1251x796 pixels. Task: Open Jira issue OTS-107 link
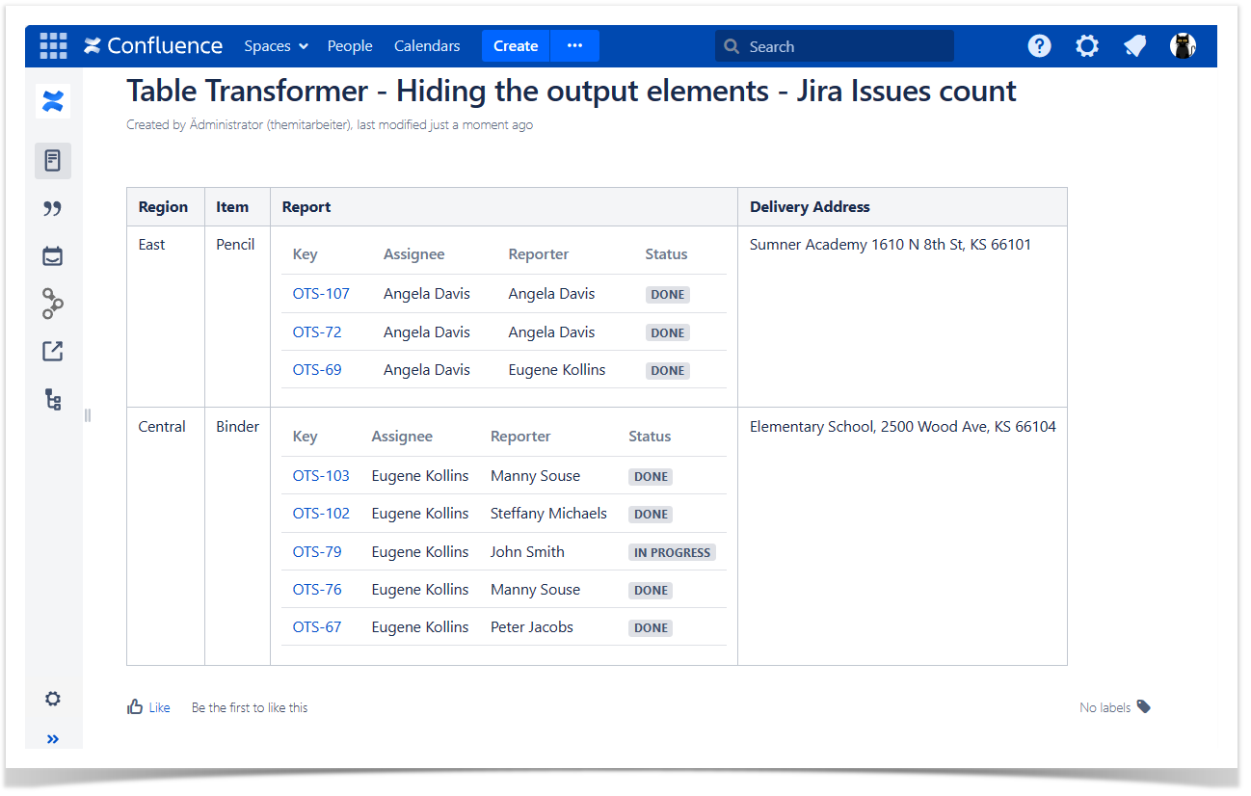click(321, 294)
